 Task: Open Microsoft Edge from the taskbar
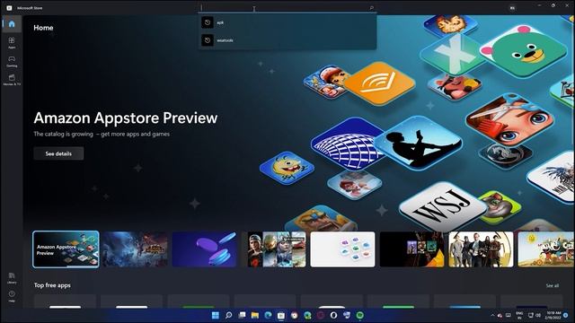pyautogui.click(x=268, y=315)
